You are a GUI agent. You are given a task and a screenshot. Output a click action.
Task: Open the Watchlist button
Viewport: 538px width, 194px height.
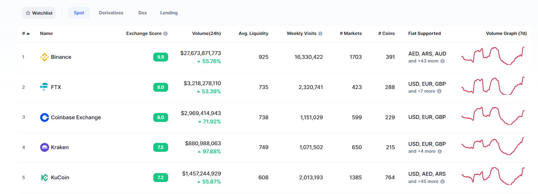point(39,13)
